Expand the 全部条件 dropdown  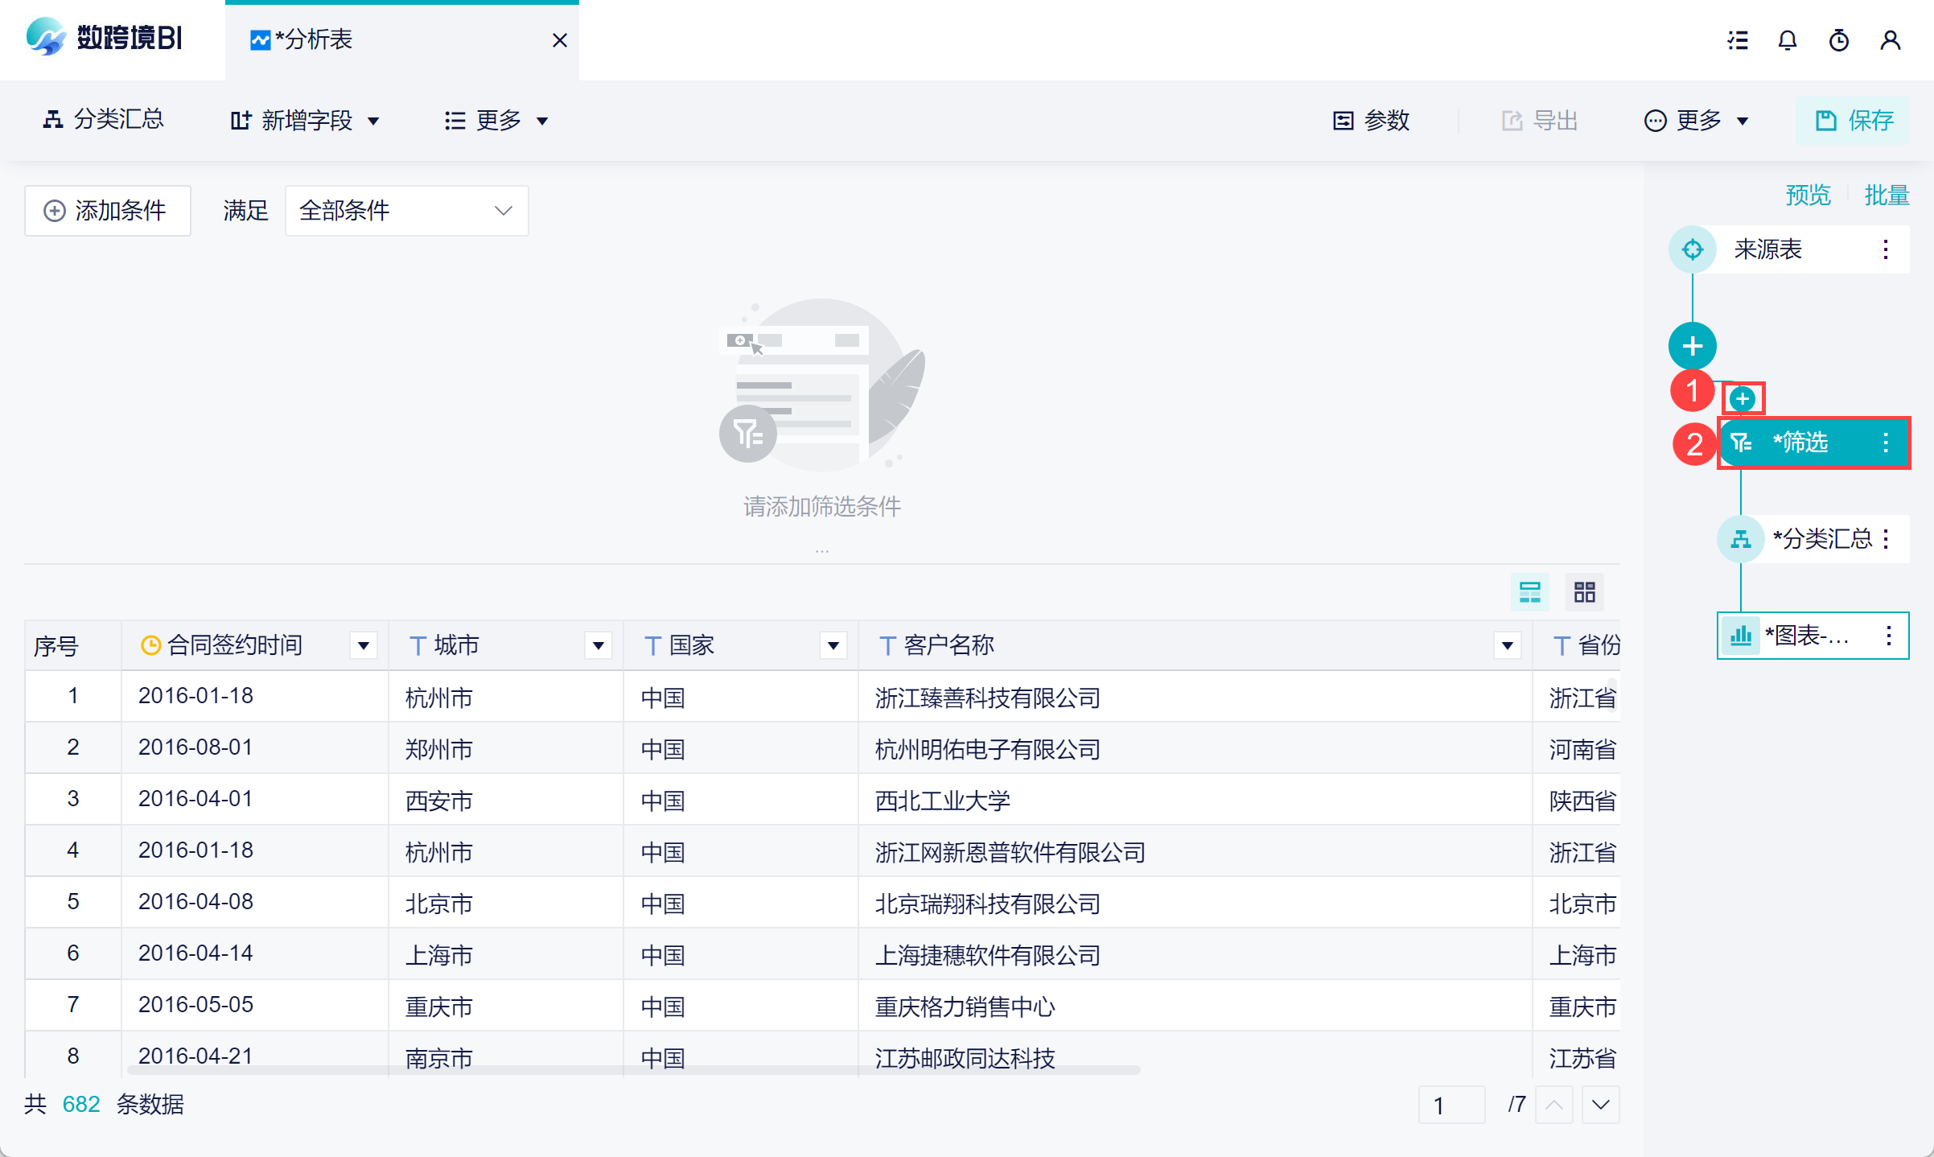(406, 211)
